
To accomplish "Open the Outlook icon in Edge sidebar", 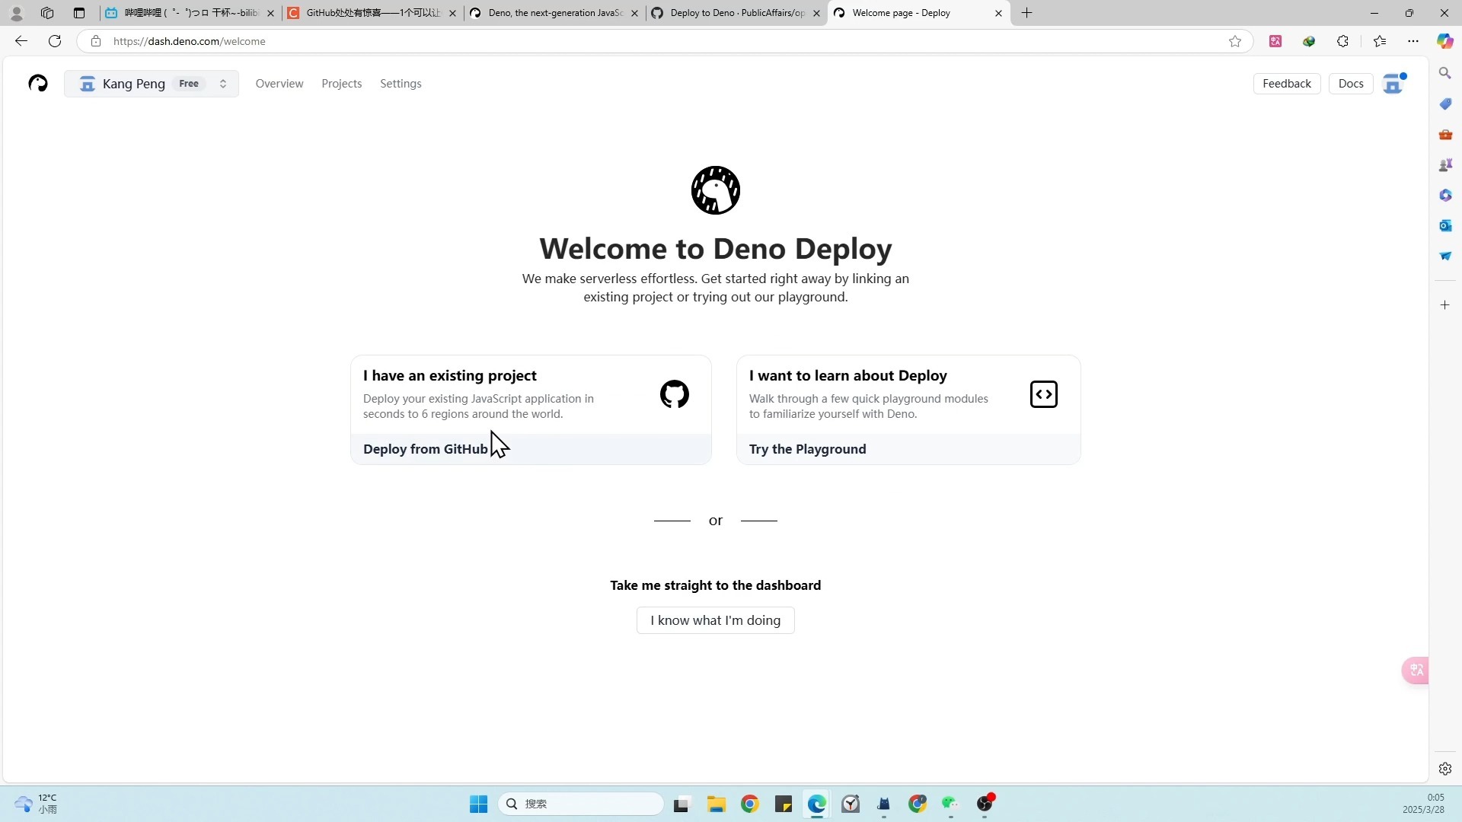I will [1446, 225].
